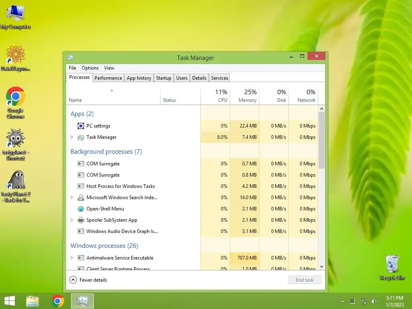The width and height of the screenshot is (412, 309).
Task: Click Task Manager taskbar button
Action: pyautogui.click(x=82, y=301)
